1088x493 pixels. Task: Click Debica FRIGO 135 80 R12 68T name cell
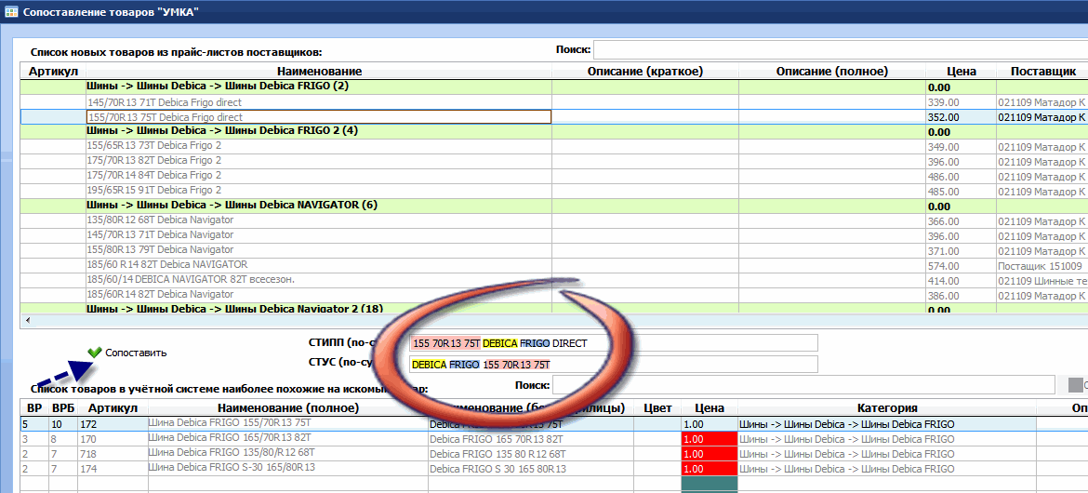pos(531,453)
